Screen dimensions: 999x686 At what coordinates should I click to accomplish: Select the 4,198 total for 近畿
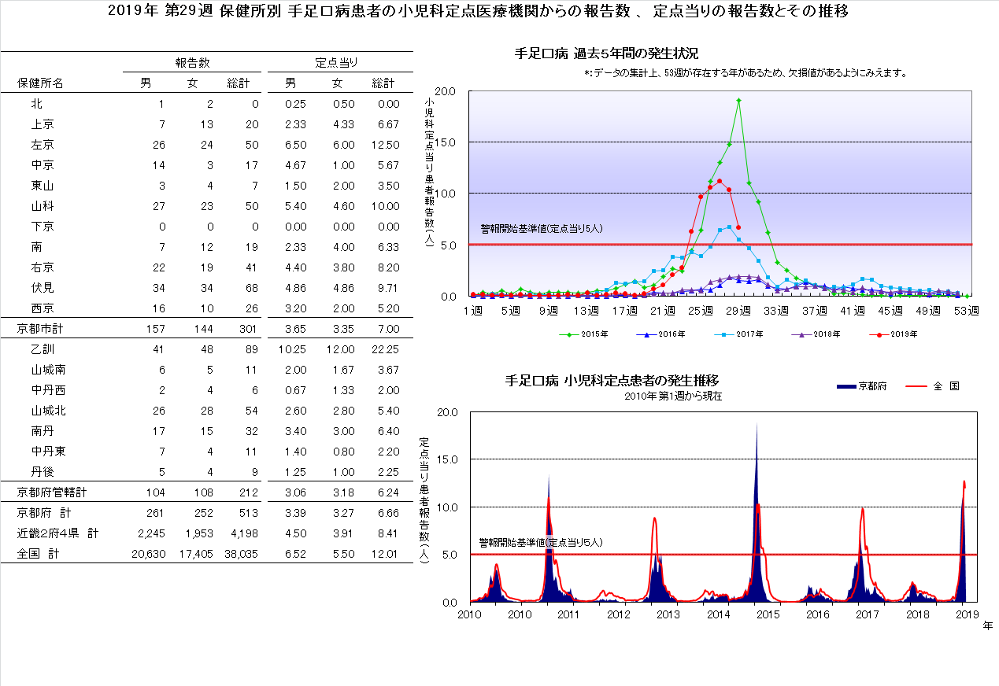243,533
